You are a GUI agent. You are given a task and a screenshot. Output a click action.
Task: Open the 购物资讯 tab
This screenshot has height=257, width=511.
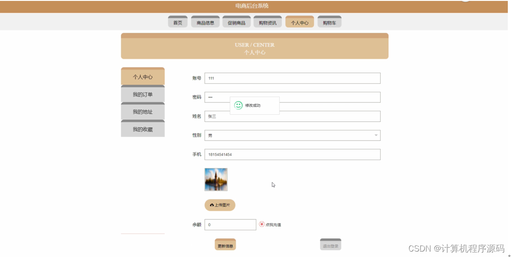[x=268, y=22]
